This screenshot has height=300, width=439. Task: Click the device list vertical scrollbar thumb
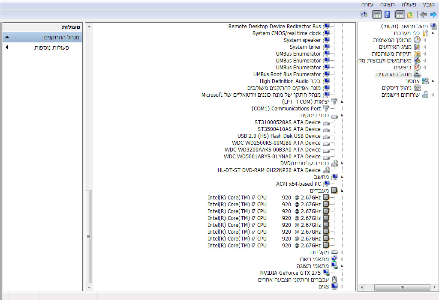pos(89,237)
